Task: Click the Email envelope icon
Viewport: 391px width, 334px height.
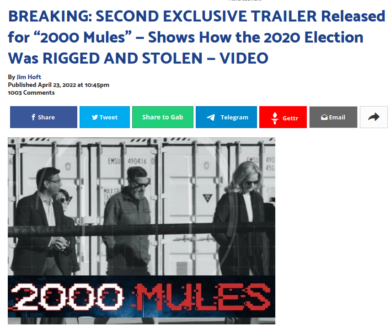Action: tap(324, 117)
